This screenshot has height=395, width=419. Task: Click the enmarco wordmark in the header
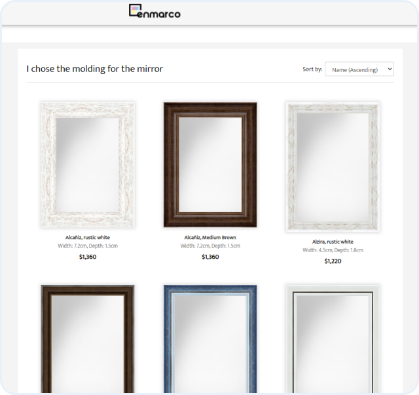[x=161, y=12]
